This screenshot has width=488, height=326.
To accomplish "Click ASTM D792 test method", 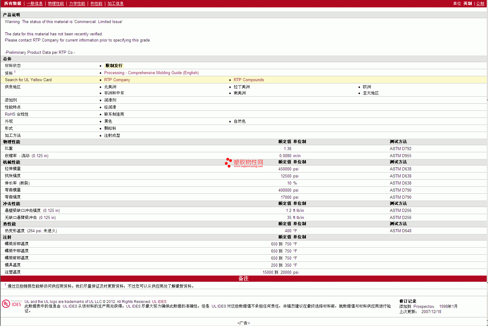I will point(400,149).
